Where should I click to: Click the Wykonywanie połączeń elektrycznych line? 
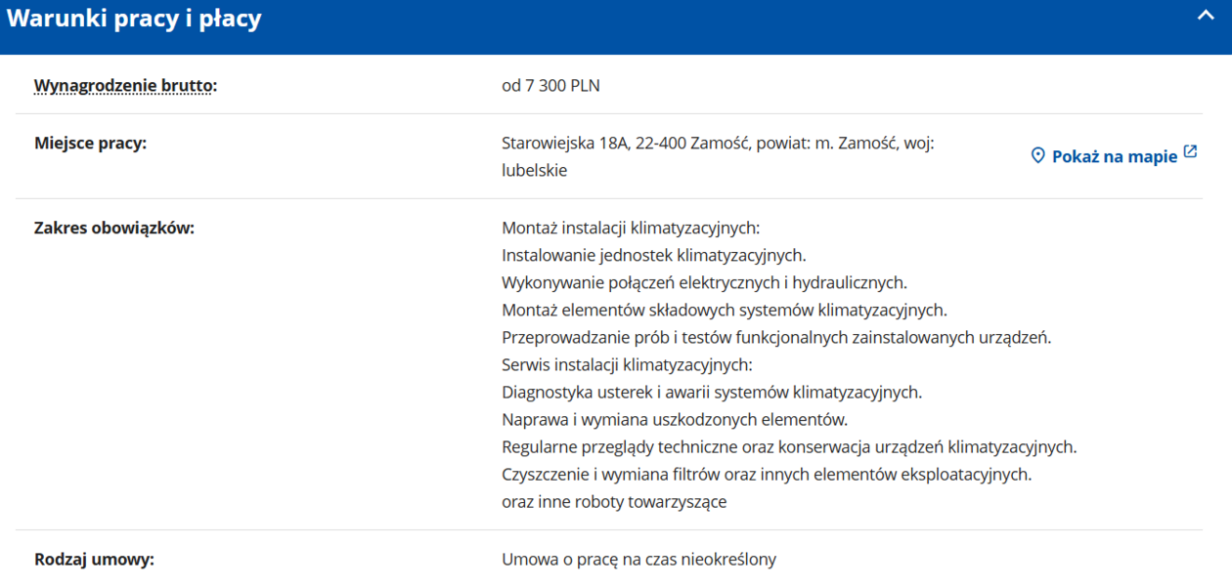coord(704,283)
